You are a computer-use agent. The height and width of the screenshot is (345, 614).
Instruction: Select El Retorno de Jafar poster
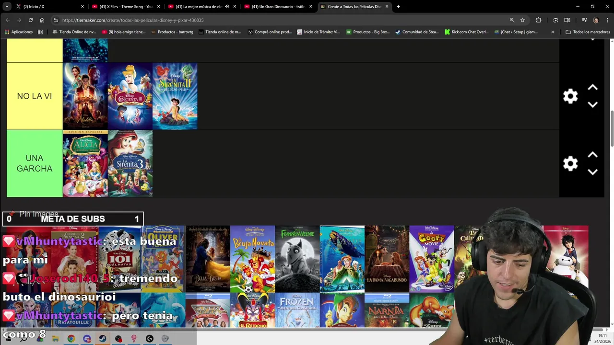(x=252, y=310)
